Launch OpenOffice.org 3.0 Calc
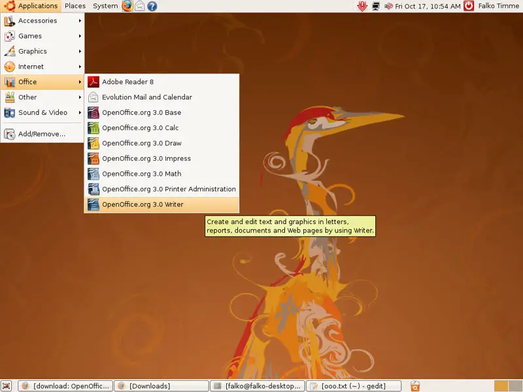523x392 pixels. click(161, 127)
